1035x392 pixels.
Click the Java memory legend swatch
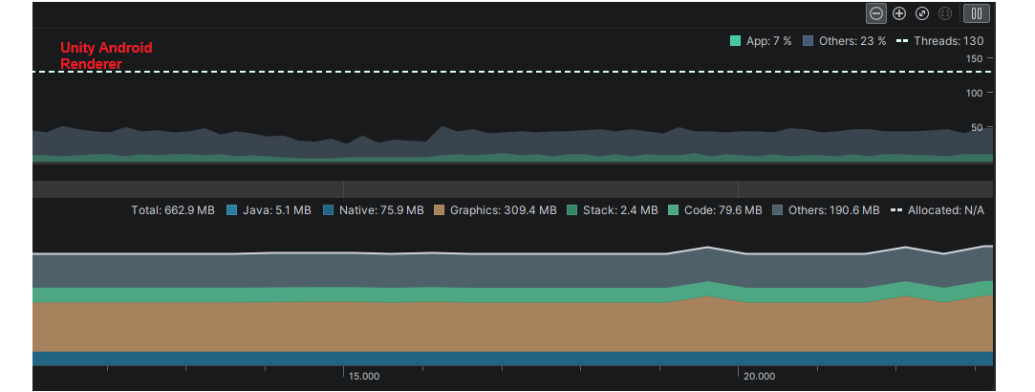231,210
